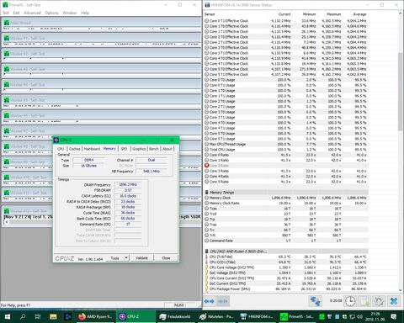404x323 pixels.
Task: Switch to About tab in CPU-Z
Action: 167,149
